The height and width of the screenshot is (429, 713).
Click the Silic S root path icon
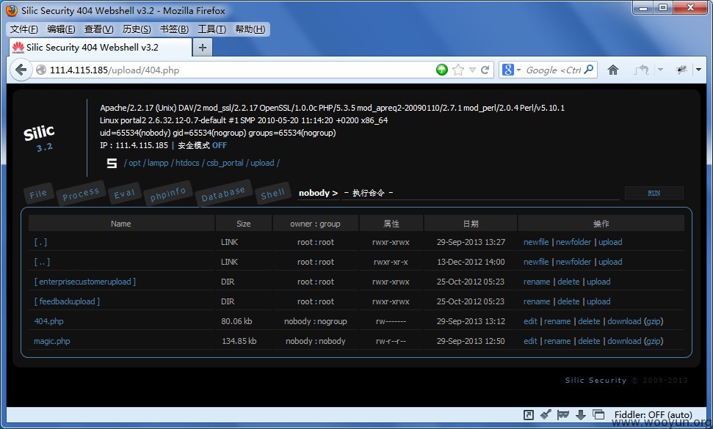(x=112, y=163)
